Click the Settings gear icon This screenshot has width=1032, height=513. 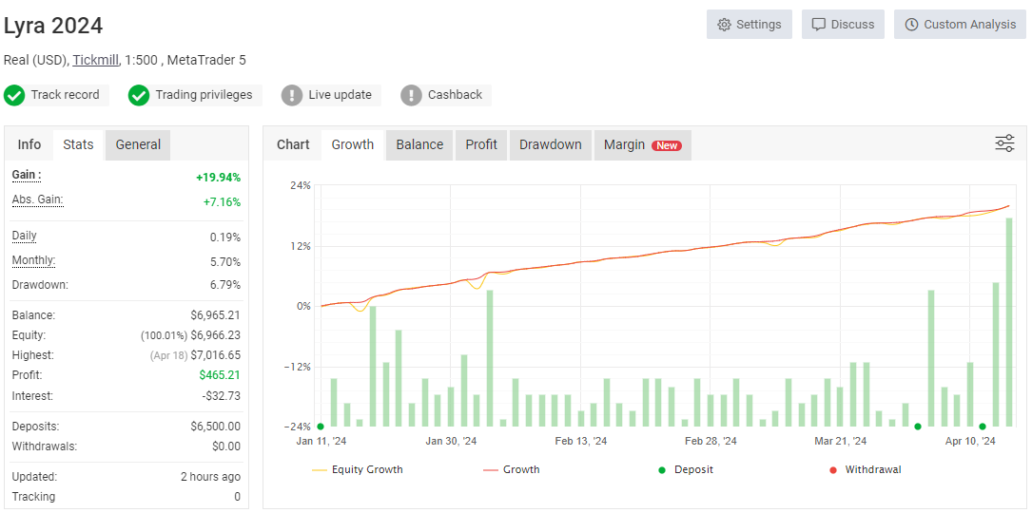pos(724,25)
